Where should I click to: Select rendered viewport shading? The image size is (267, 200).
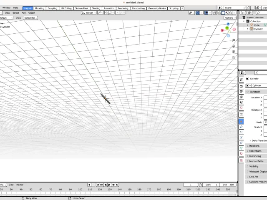(231, 13)
